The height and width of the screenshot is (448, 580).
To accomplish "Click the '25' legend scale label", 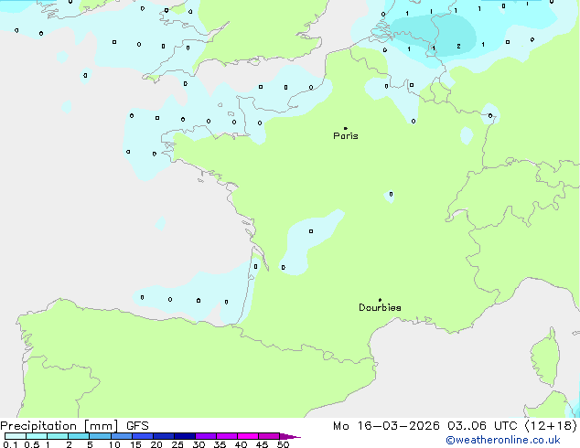I will (177, 444).
